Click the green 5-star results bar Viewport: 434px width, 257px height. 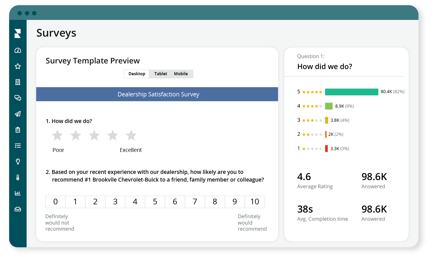point(352,92)
